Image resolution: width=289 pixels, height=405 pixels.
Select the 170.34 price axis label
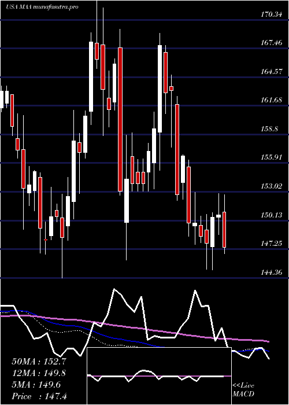point(271,14)
